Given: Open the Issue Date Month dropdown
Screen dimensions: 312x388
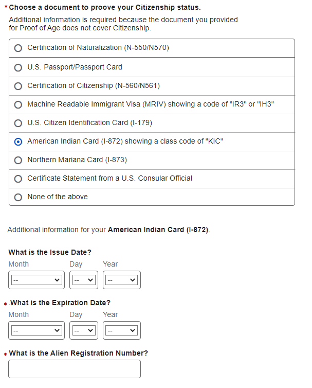Looking at the screenshot, I should 36,280.
